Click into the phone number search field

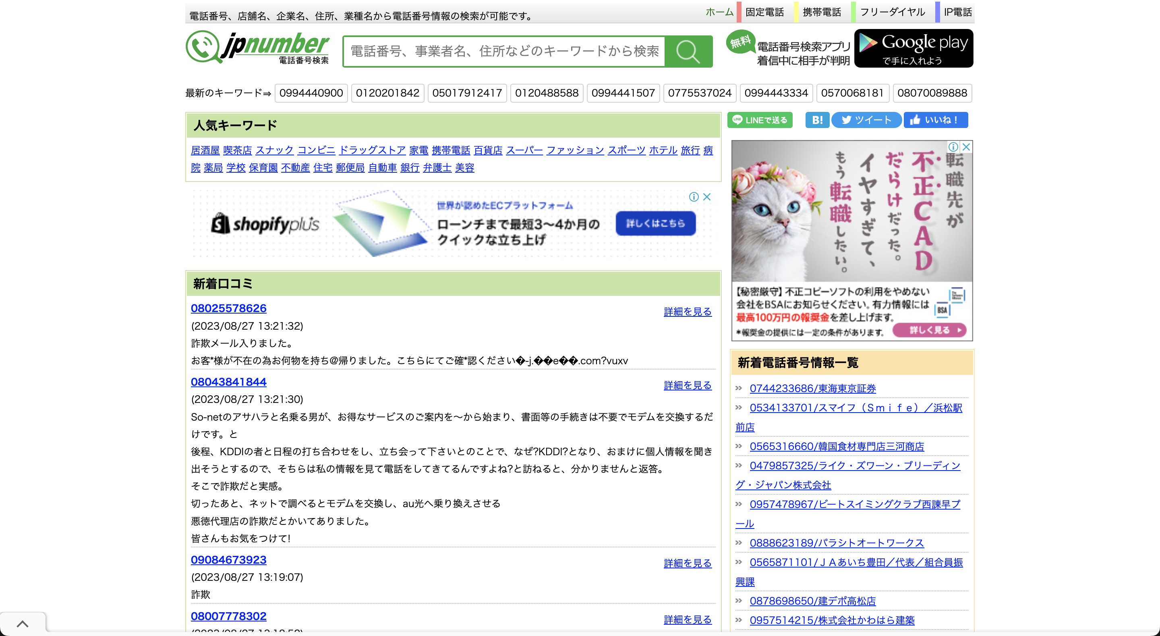point(504,52)
